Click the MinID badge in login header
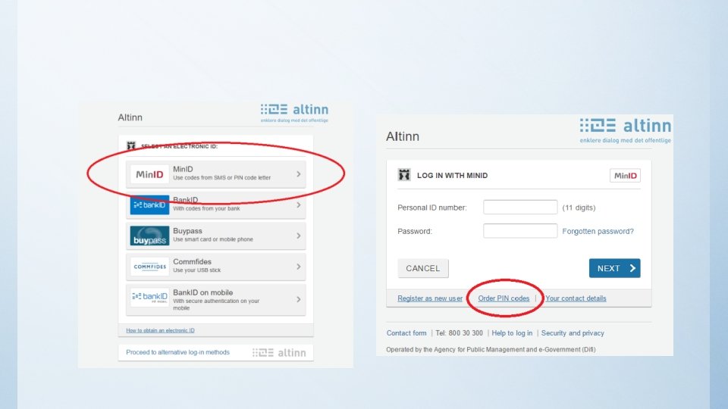Image resolution: width=728 pixels, height=409 pixels. click(625, 175)
